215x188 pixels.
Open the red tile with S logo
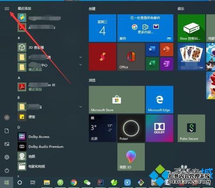(102, 56)
